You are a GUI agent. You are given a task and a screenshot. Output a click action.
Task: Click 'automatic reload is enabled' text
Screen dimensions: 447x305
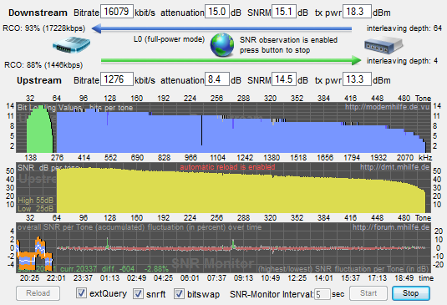227,167
